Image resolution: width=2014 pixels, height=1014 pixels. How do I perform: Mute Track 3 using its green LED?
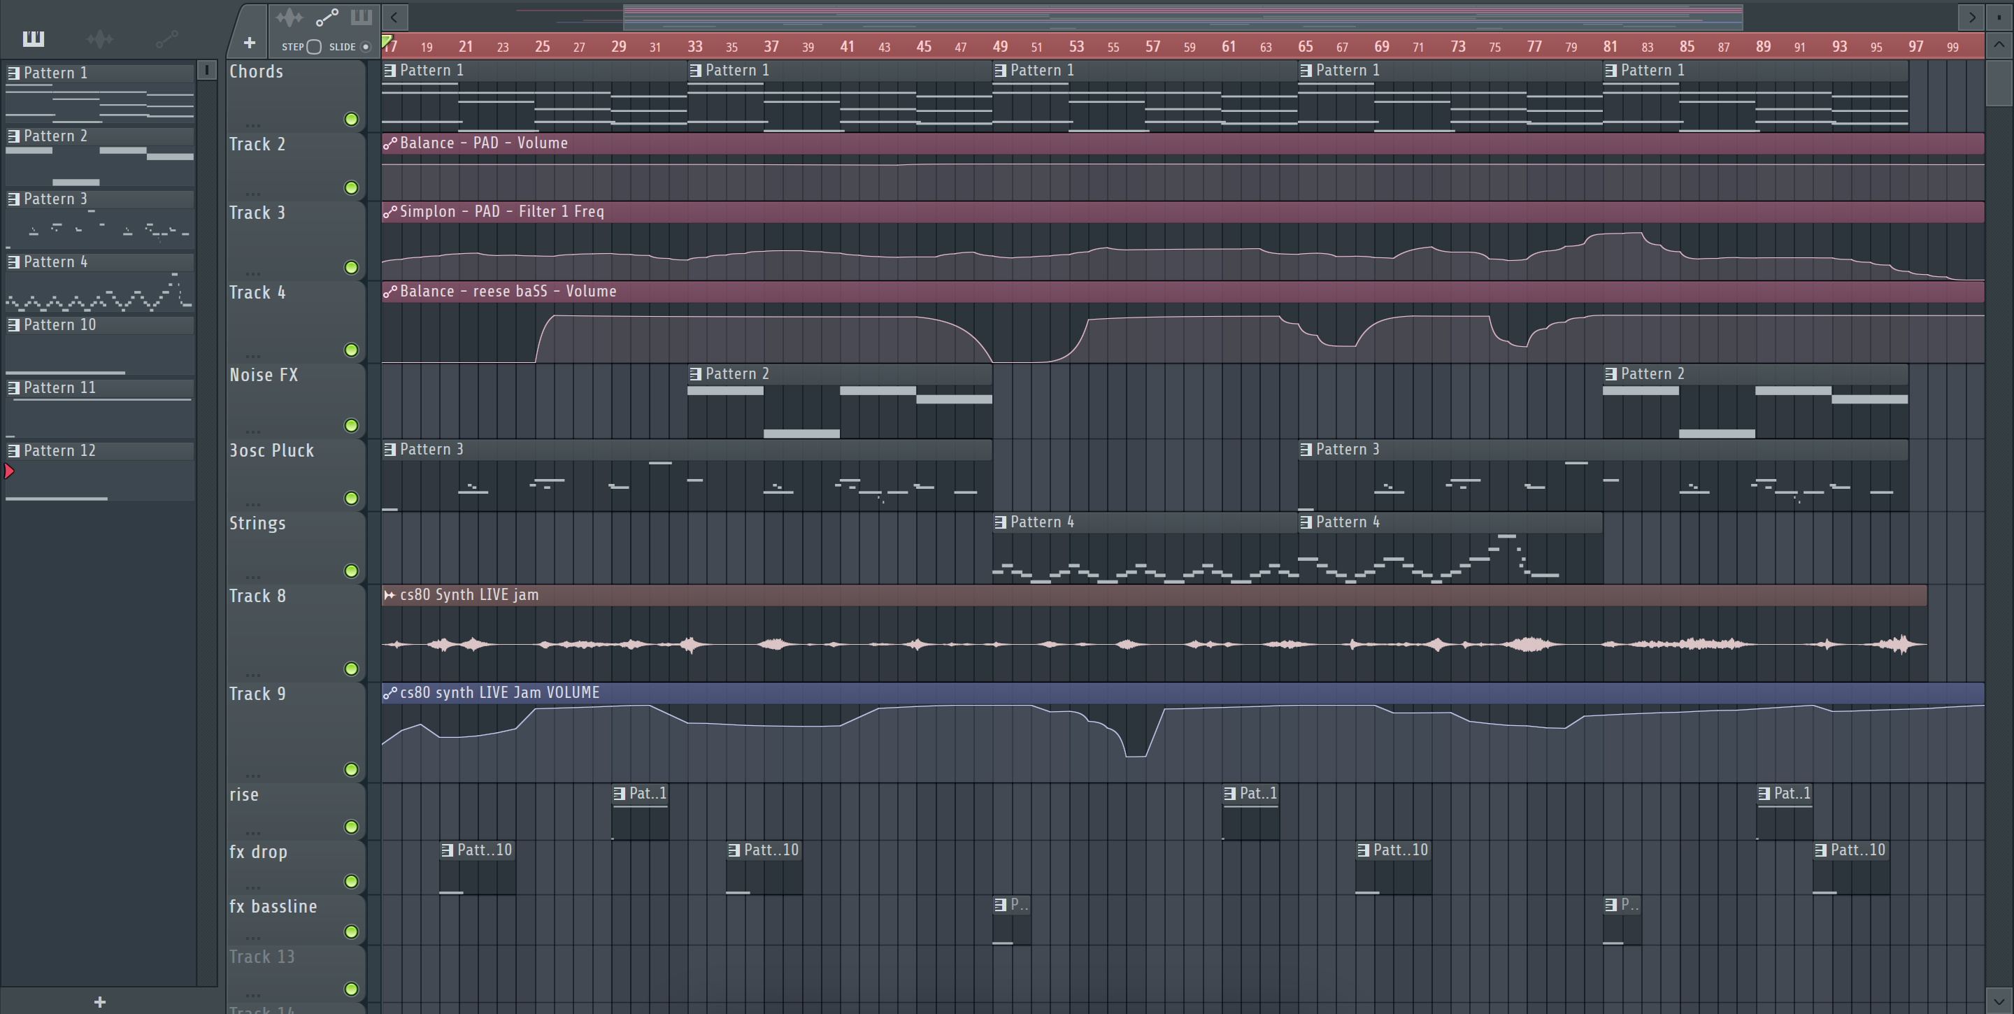pyautogui.click(x=352, y=267)
